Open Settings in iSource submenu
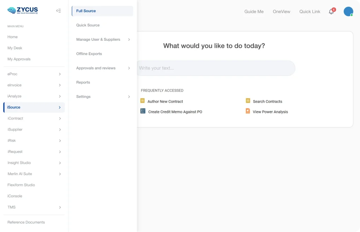 pyautogui.click(x=83, y=97)
